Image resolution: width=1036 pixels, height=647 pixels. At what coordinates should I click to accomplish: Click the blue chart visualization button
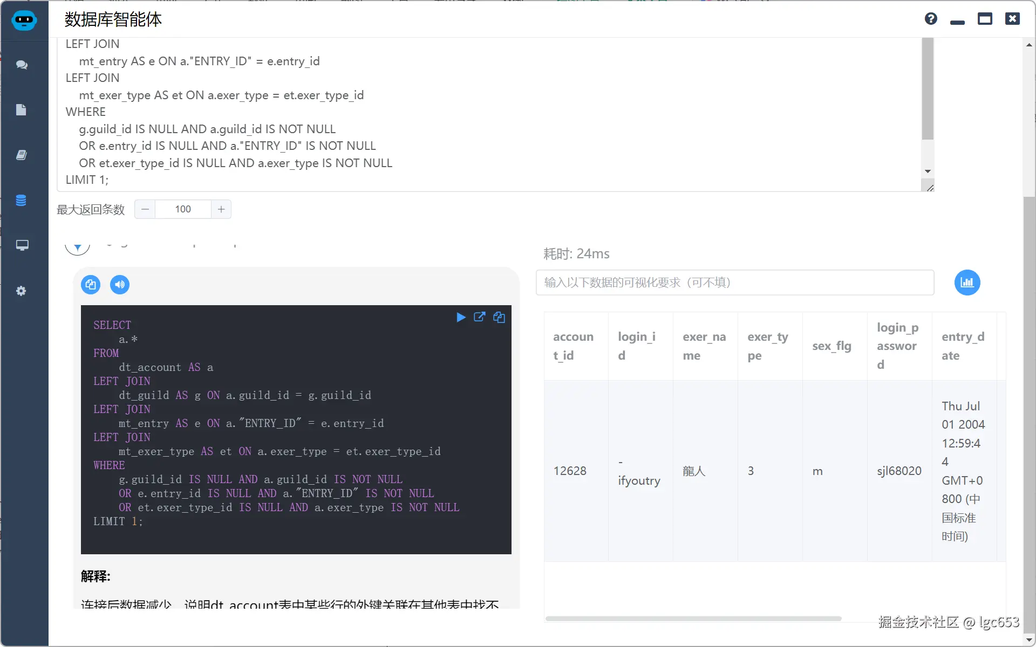click(x=967, y=283)
